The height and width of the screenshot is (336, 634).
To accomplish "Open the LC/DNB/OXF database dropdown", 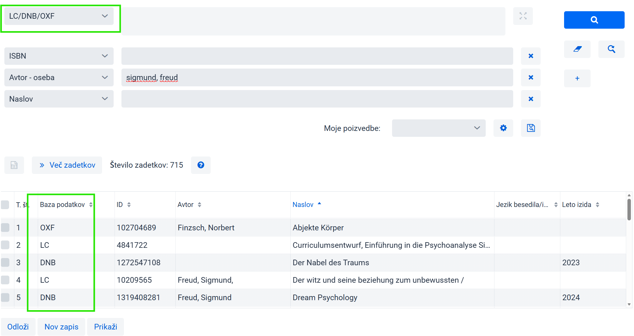I will [x=59, y=16].
